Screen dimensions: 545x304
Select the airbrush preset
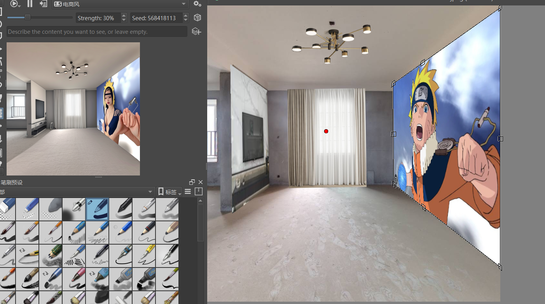click(x=74, y=209)
